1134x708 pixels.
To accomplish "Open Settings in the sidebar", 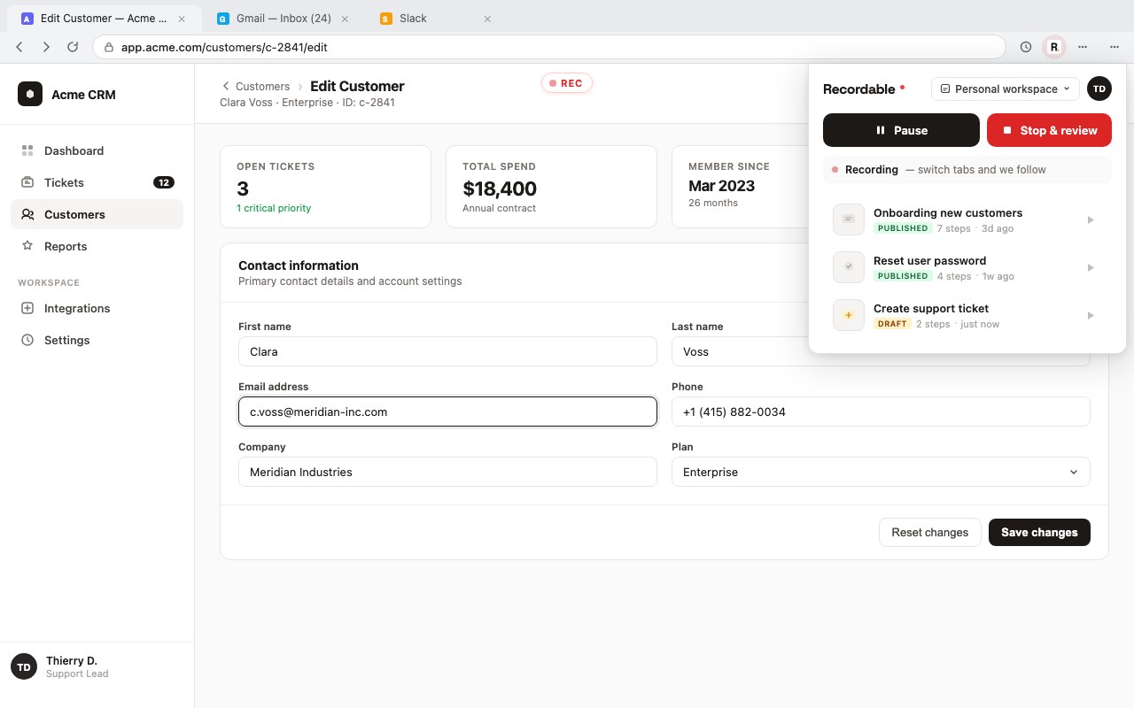I will pyautogui.click(x=97, y=340).
